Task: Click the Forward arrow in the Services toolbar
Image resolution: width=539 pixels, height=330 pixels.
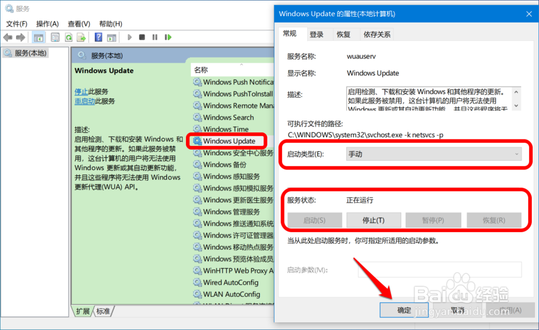Action: pyautogui.click(x=20, y=37)
